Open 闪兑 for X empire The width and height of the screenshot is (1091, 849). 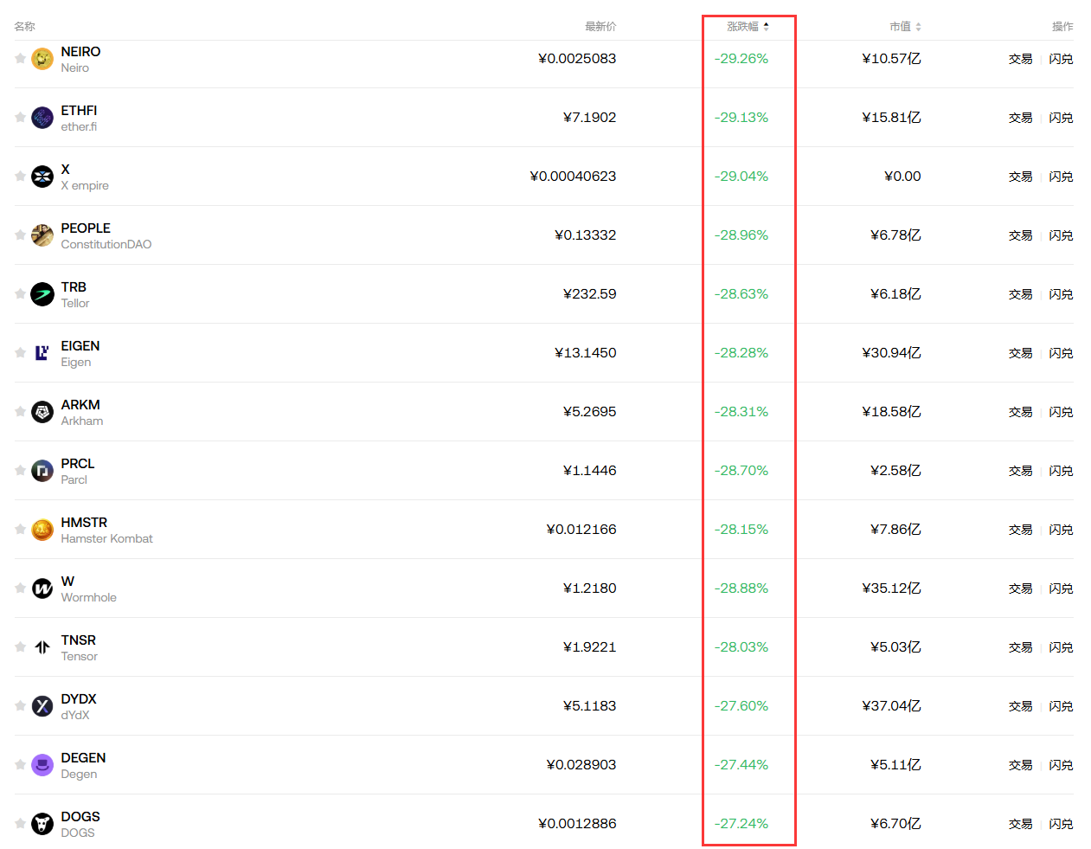1061,177
